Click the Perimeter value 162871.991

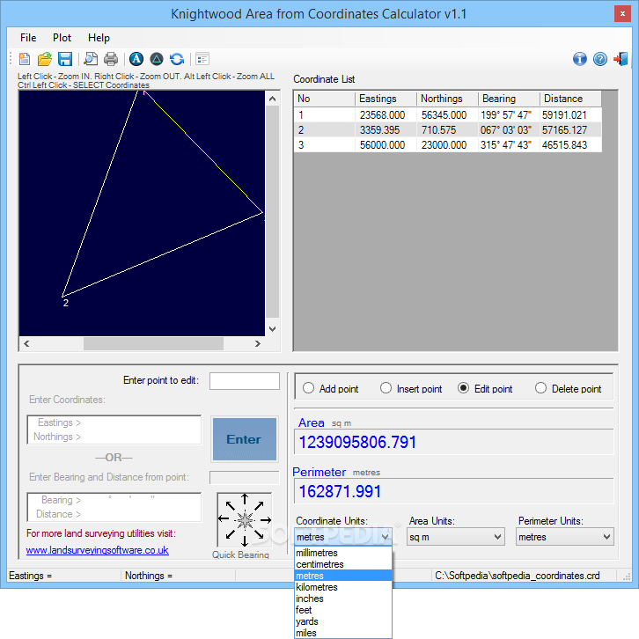click(340, 491)
